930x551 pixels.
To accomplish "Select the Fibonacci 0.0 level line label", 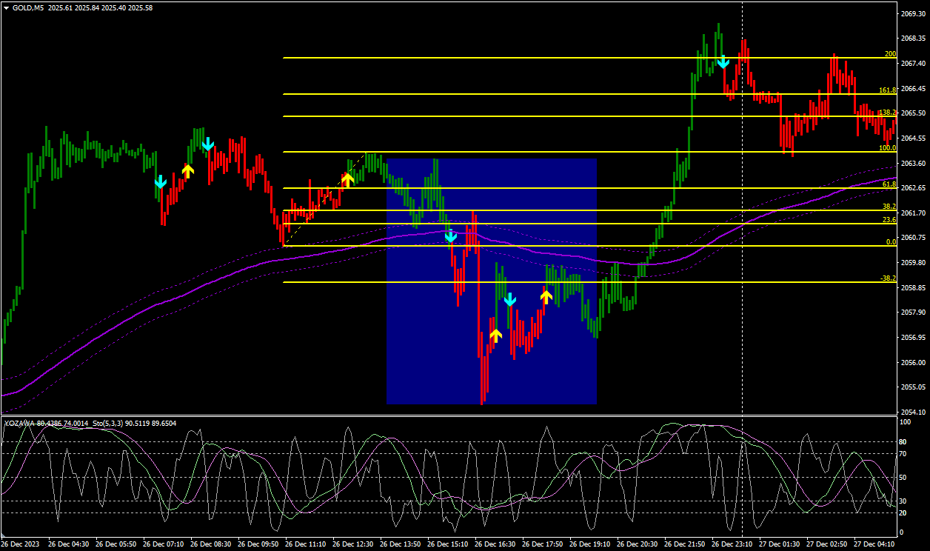I will point(891,242).
